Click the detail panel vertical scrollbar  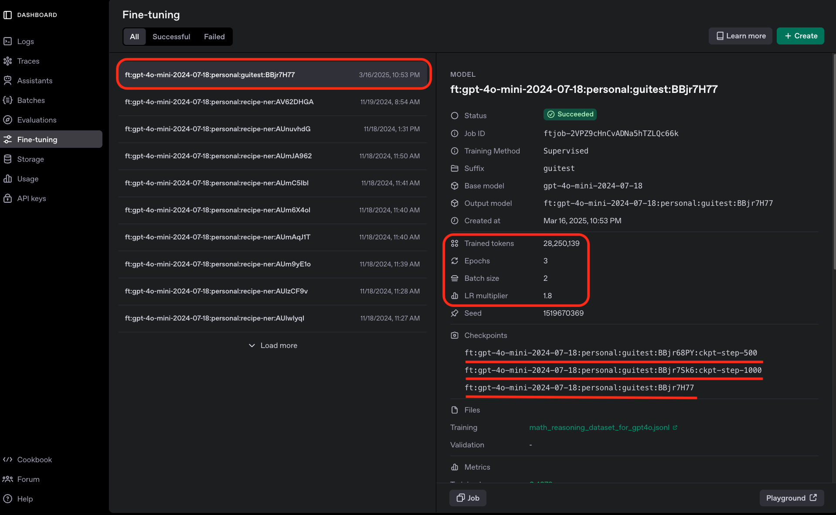[x=834, y=161]
